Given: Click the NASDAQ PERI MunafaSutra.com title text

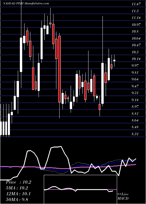Looking at the screenshot, I should (x=26, y=3).
